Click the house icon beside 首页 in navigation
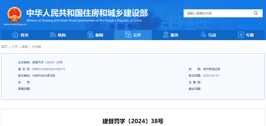This screenshot has width=266, height=126. coord(15,35)
